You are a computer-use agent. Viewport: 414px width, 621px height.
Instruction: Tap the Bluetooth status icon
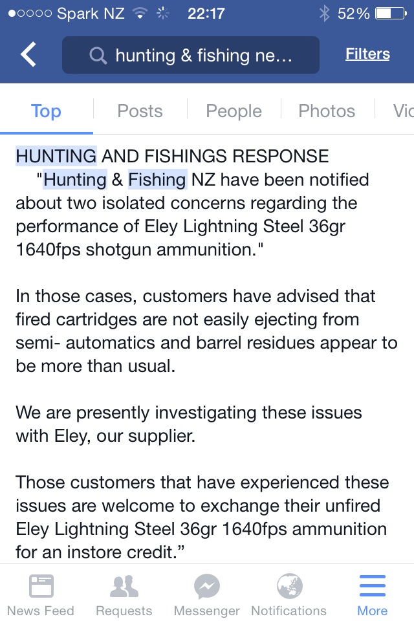coord(325,14)
